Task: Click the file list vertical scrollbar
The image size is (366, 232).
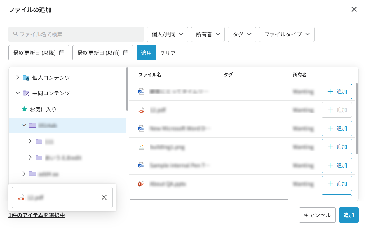Action: click(357, 119)
